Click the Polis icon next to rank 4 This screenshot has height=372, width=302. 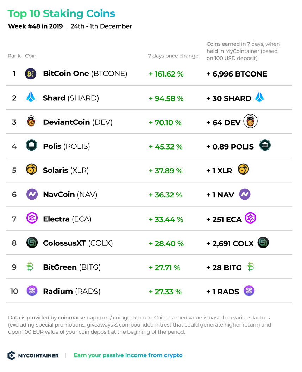pyautogui.click(x=32, y=145)
